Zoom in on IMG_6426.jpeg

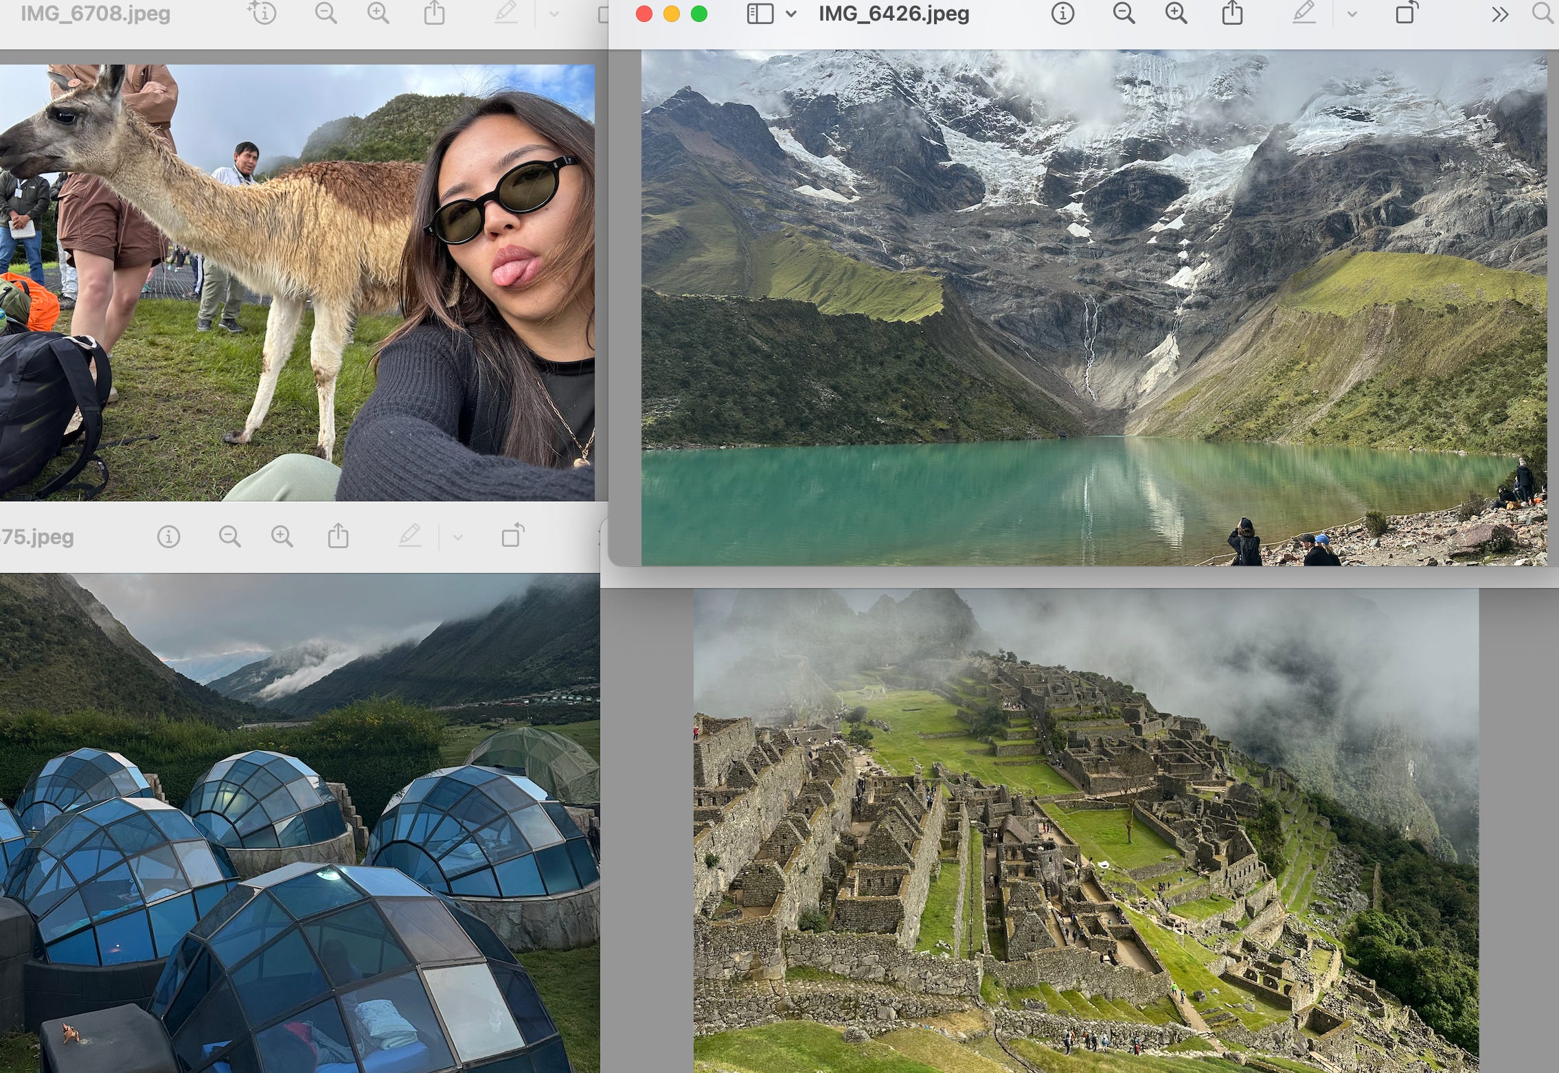[1176, 14]
